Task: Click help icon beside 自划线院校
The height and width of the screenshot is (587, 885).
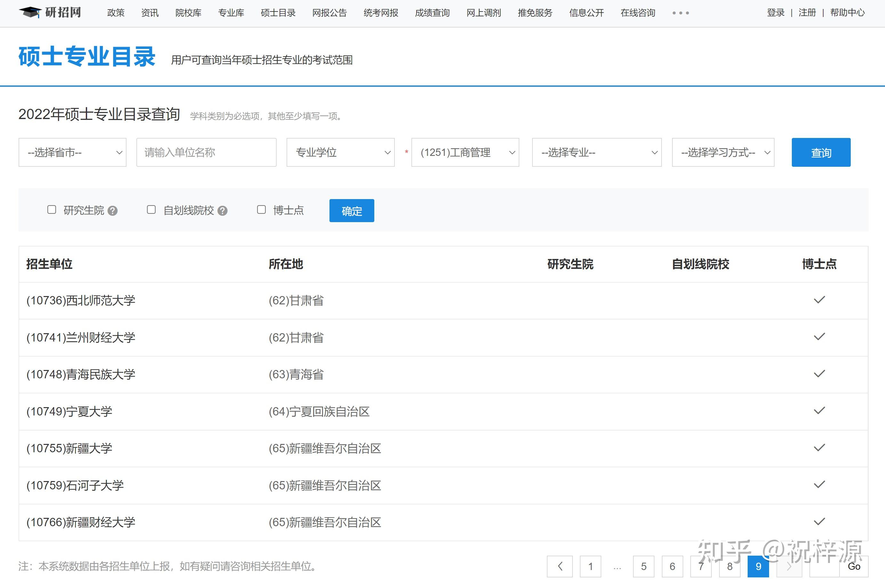Action: [223, 211]
